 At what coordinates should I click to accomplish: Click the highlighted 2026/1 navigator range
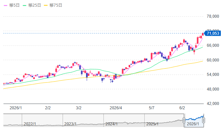[194, 120]
